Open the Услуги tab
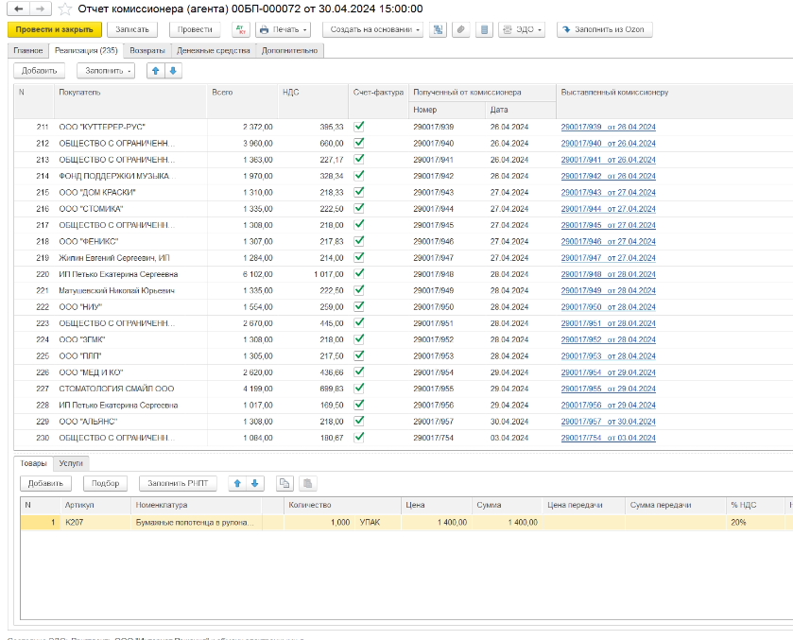793x640 pixels. 72,462
